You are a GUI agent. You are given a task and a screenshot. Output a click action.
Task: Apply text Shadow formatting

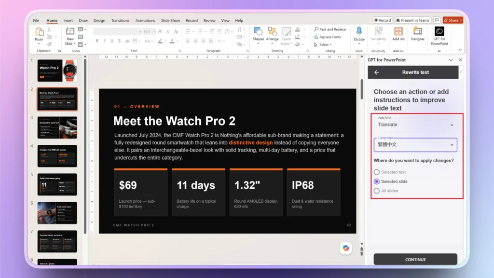(119, 41)
